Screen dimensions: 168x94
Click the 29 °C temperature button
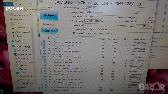pyautogui.click(x=50, y=31)
